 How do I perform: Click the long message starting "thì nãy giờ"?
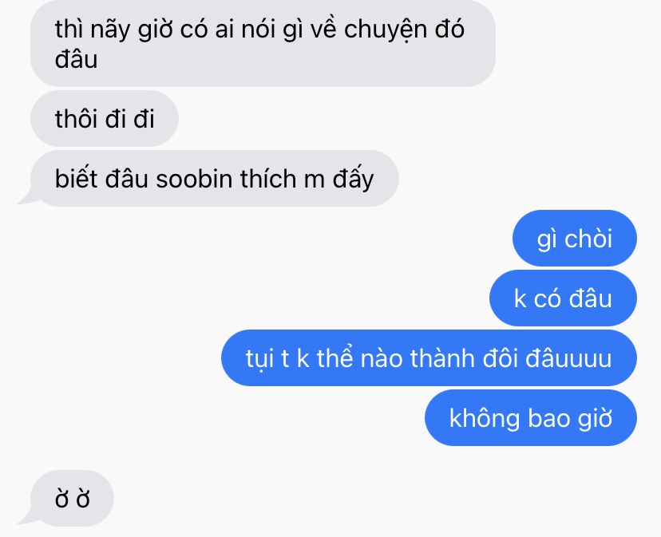coord(263,43)
